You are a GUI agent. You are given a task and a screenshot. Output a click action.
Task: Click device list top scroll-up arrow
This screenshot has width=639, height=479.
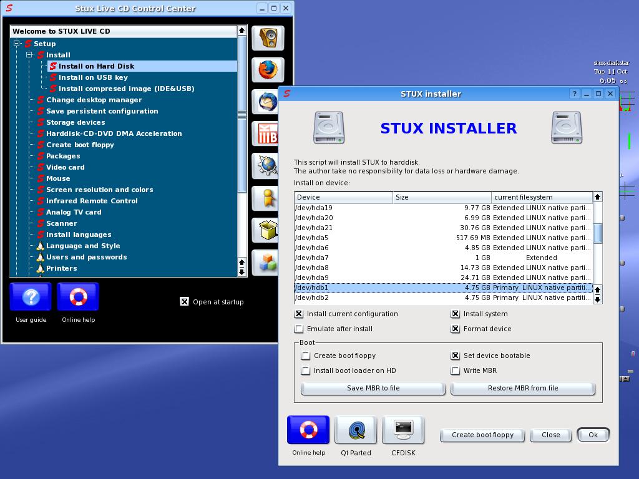pyautogui.click(x=597, y=197)
